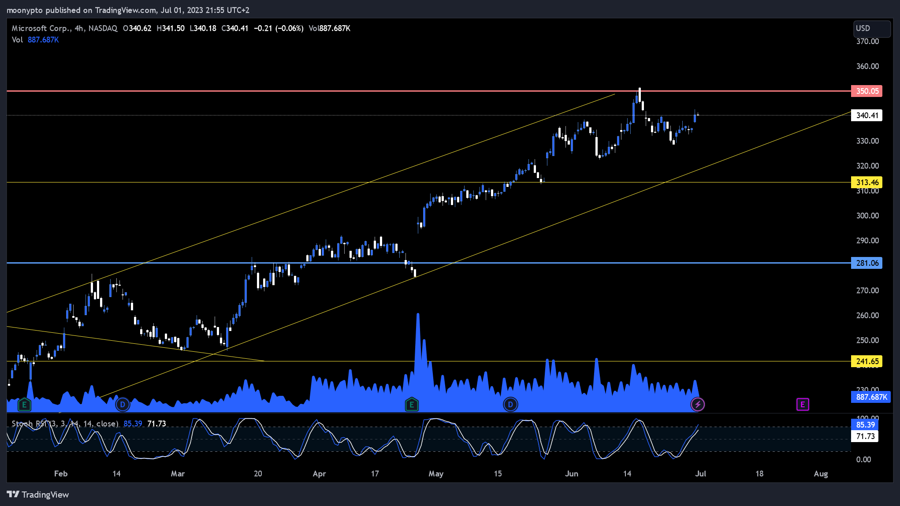The width and height of the screenshot is (900, 506).
Task: Click the Aug date label on time axis
Action: coord(821,474)
